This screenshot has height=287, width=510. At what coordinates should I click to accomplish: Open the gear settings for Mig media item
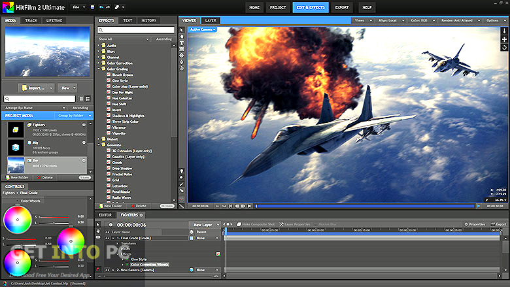coord(84,143)
